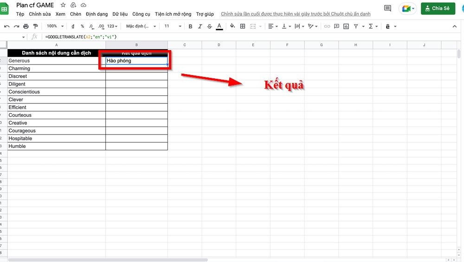Format cell as currency (đ)
464x262 pixels.
click(x=73, y=26)
